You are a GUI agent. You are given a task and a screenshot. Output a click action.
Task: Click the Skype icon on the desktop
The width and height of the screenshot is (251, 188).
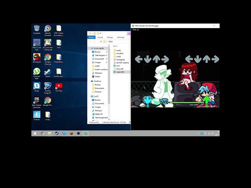(36, 86)
